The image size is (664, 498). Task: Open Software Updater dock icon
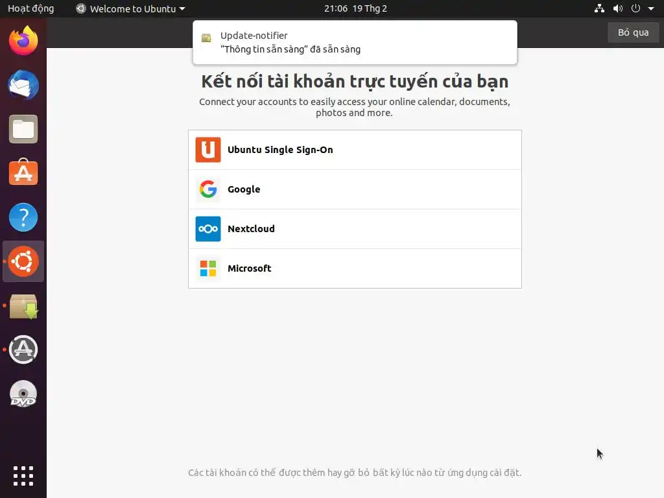click(x=23, y=350)
